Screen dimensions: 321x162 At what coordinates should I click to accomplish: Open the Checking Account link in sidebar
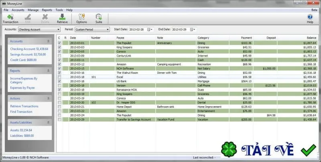pyautogui.click(x=29, y=49)
